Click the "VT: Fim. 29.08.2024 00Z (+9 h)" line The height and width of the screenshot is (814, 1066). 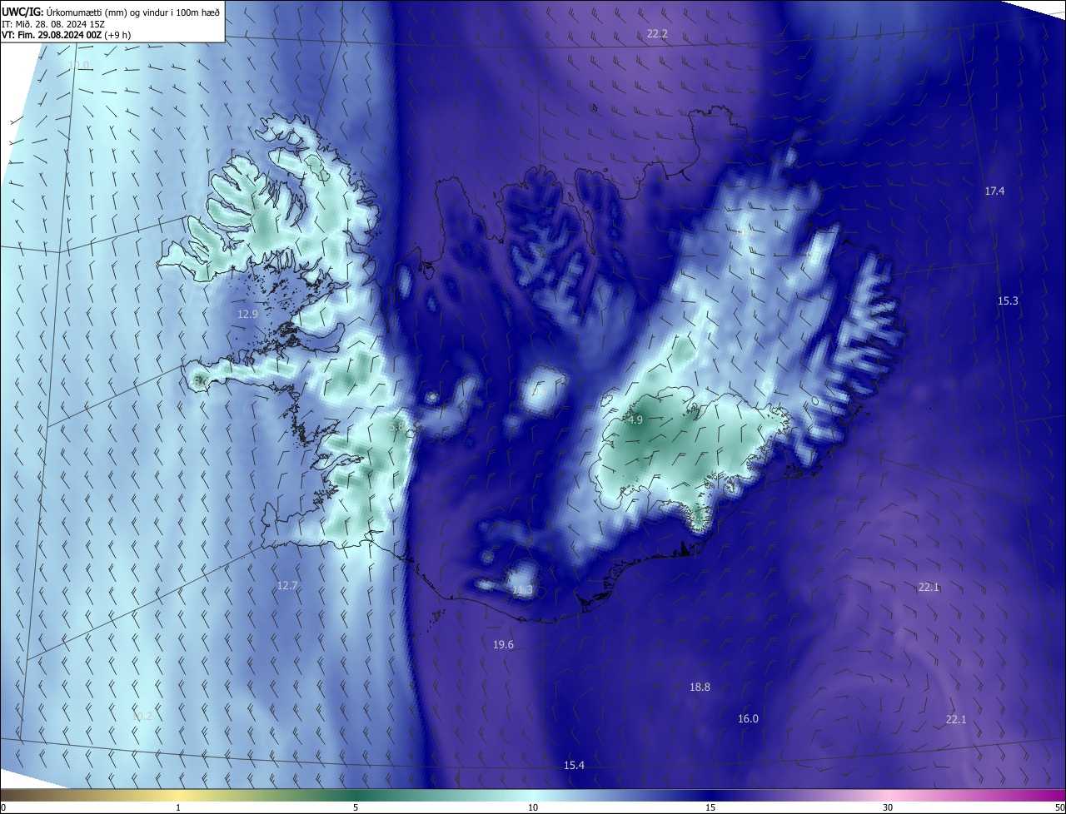[x=66, y=35]
